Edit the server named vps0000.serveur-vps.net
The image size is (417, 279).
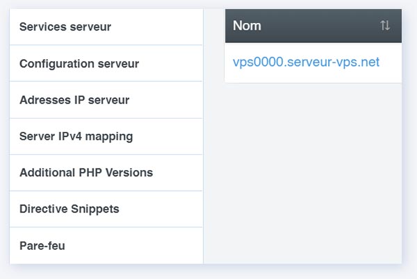306,62
